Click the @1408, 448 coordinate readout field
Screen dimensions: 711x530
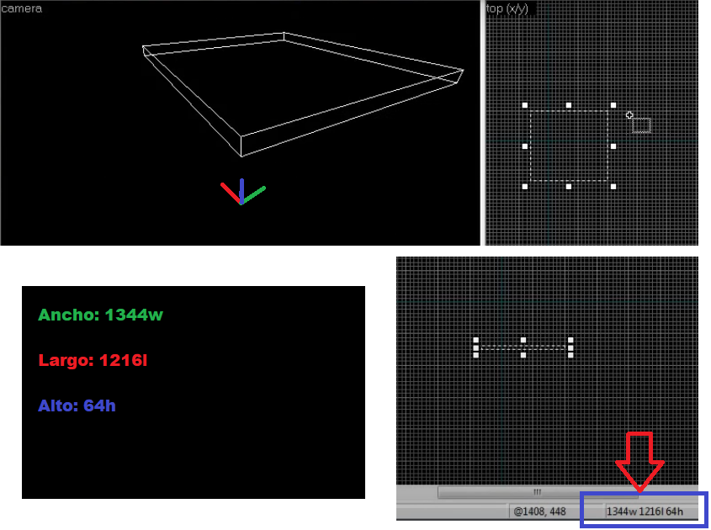544,511
